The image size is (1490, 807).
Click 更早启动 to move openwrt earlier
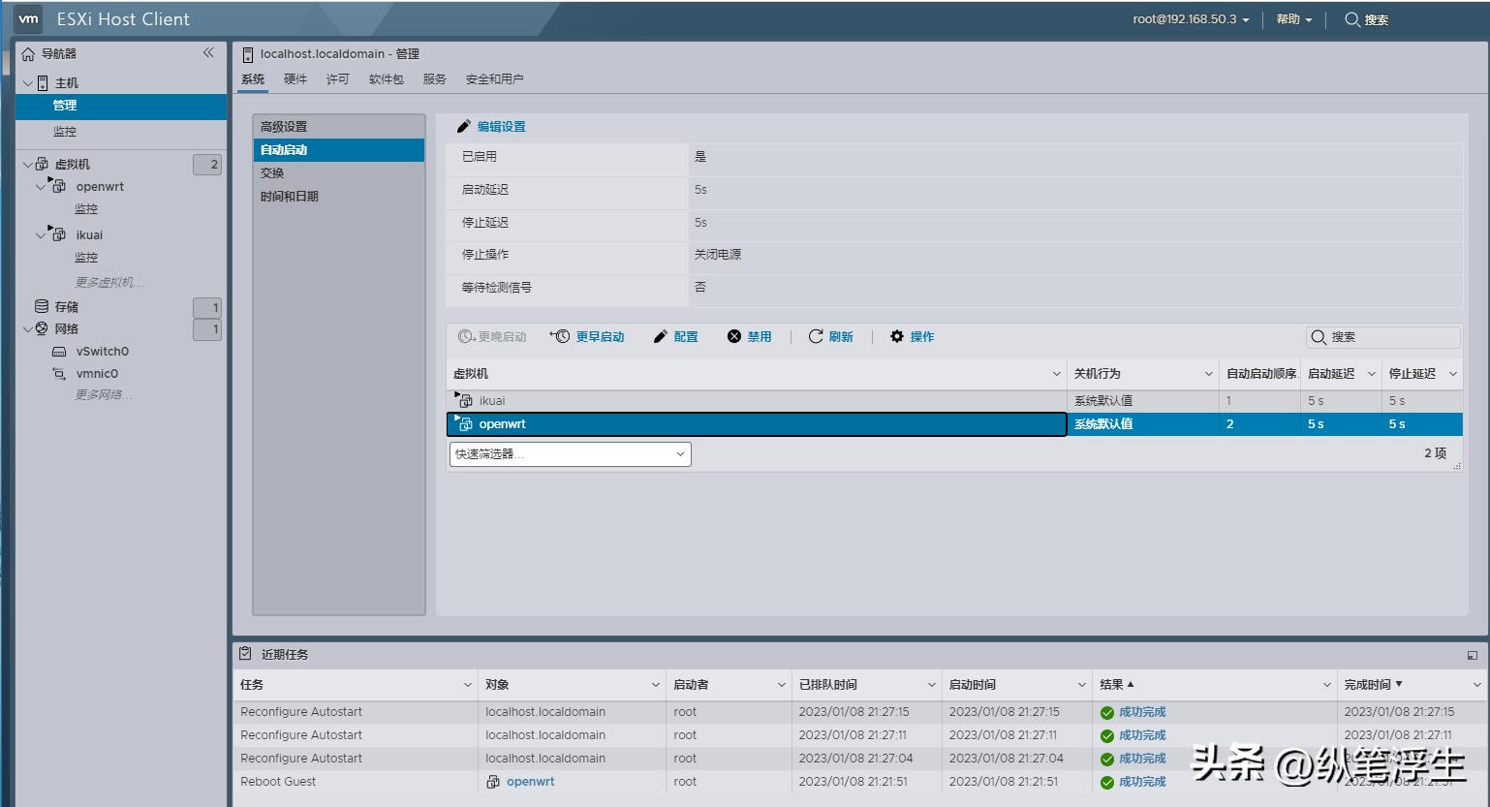[588, 336]
